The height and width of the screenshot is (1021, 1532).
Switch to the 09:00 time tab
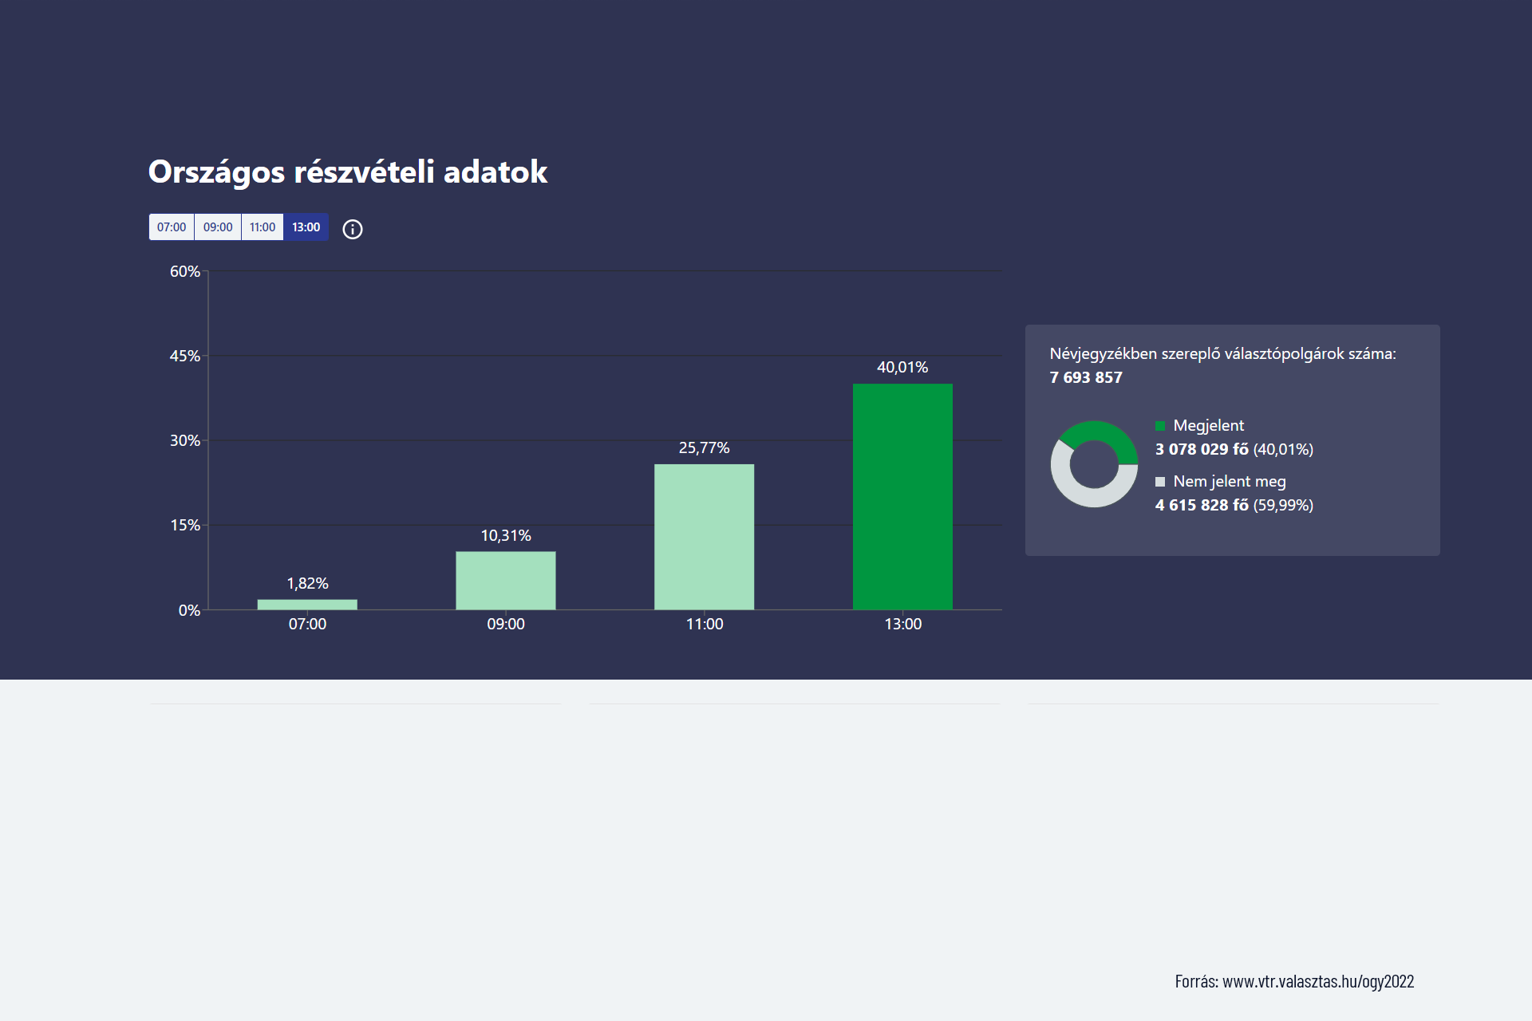point(218,227)
